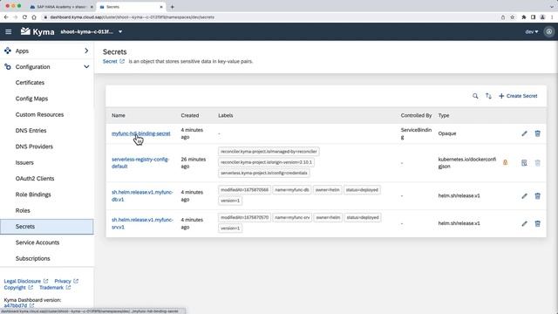Viewport: 558px width, 314px height.
Task: Click the Apps sidebar icon
Action: [x=8, y=51]
